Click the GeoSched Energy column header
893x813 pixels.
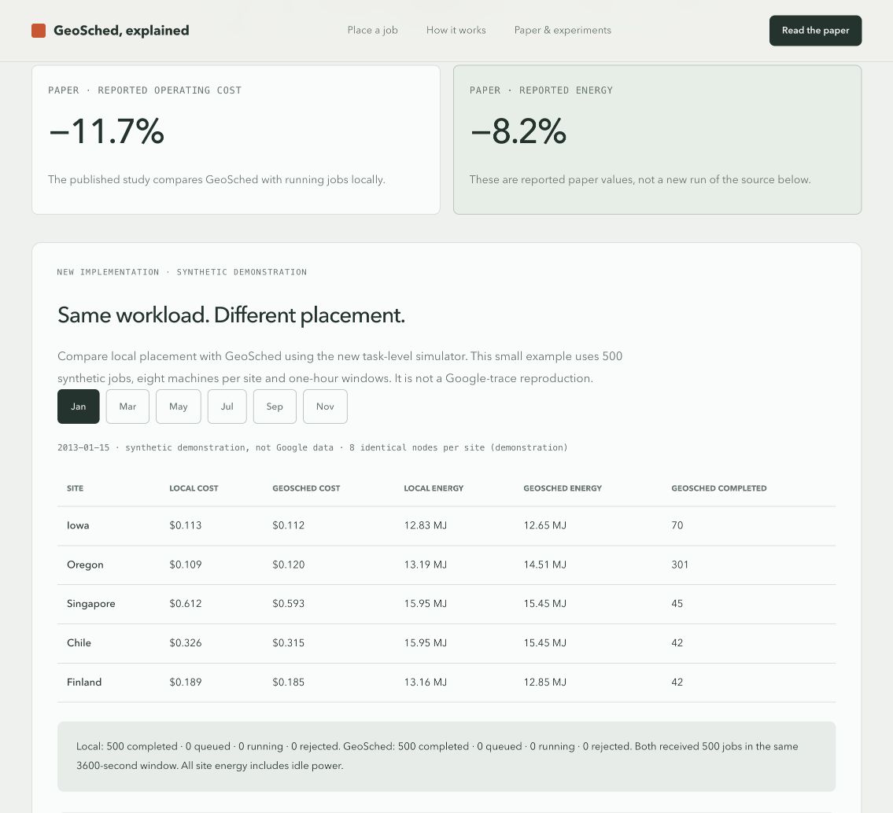tap(562, 488)
